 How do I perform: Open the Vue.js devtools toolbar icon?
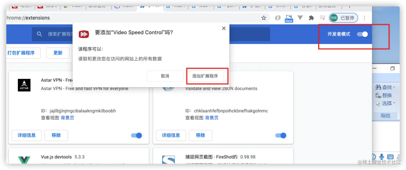click(x=300, y=18)
